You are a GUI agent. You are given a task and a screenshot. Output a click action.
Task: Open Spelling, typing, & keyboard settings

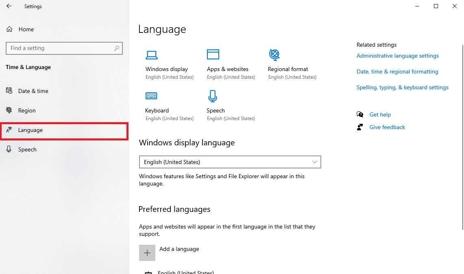pyautogui.click(x=402, y=88)
